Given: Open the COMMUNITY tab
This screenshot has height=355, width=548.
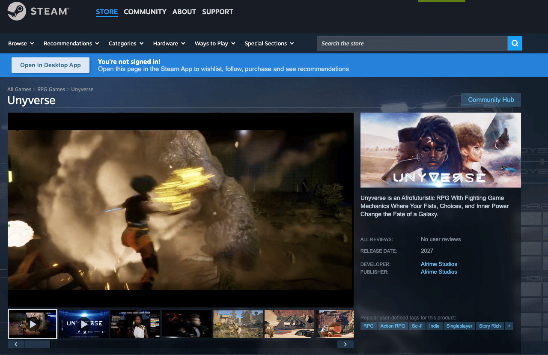Looking at the screenshot, I should point(145,12).
